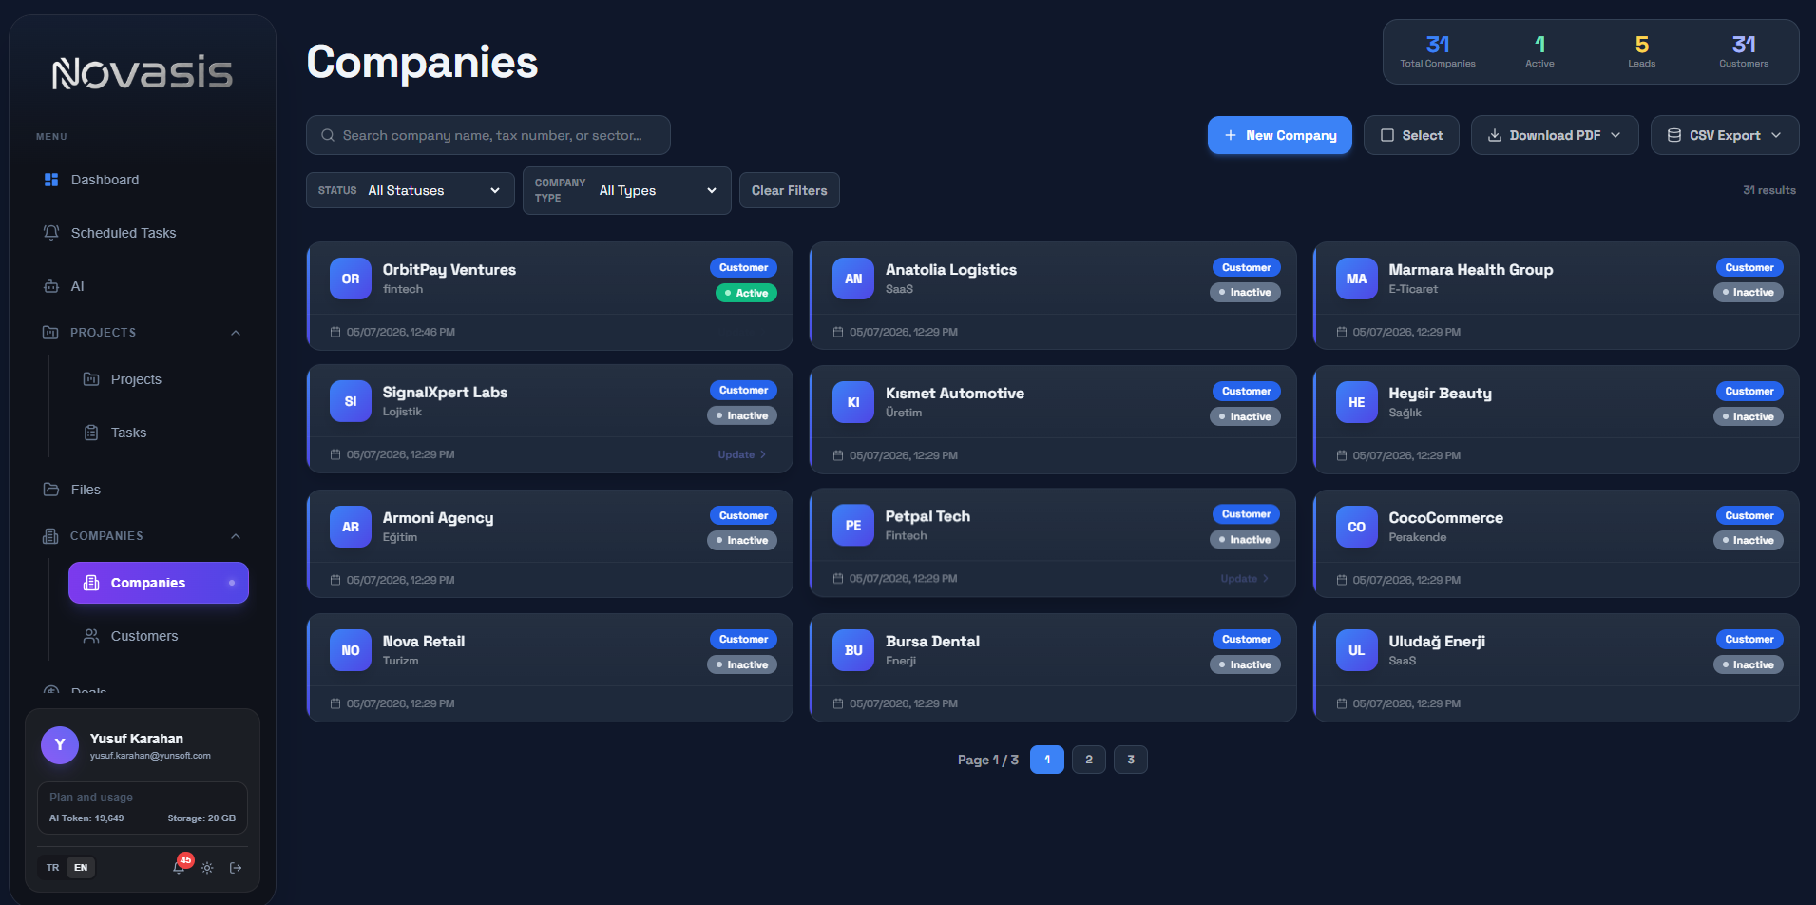This screenshot has height=905, width=1816.
Task: Click the UL avatar of Uludağ Enerji
Action: click(1357, 650)
